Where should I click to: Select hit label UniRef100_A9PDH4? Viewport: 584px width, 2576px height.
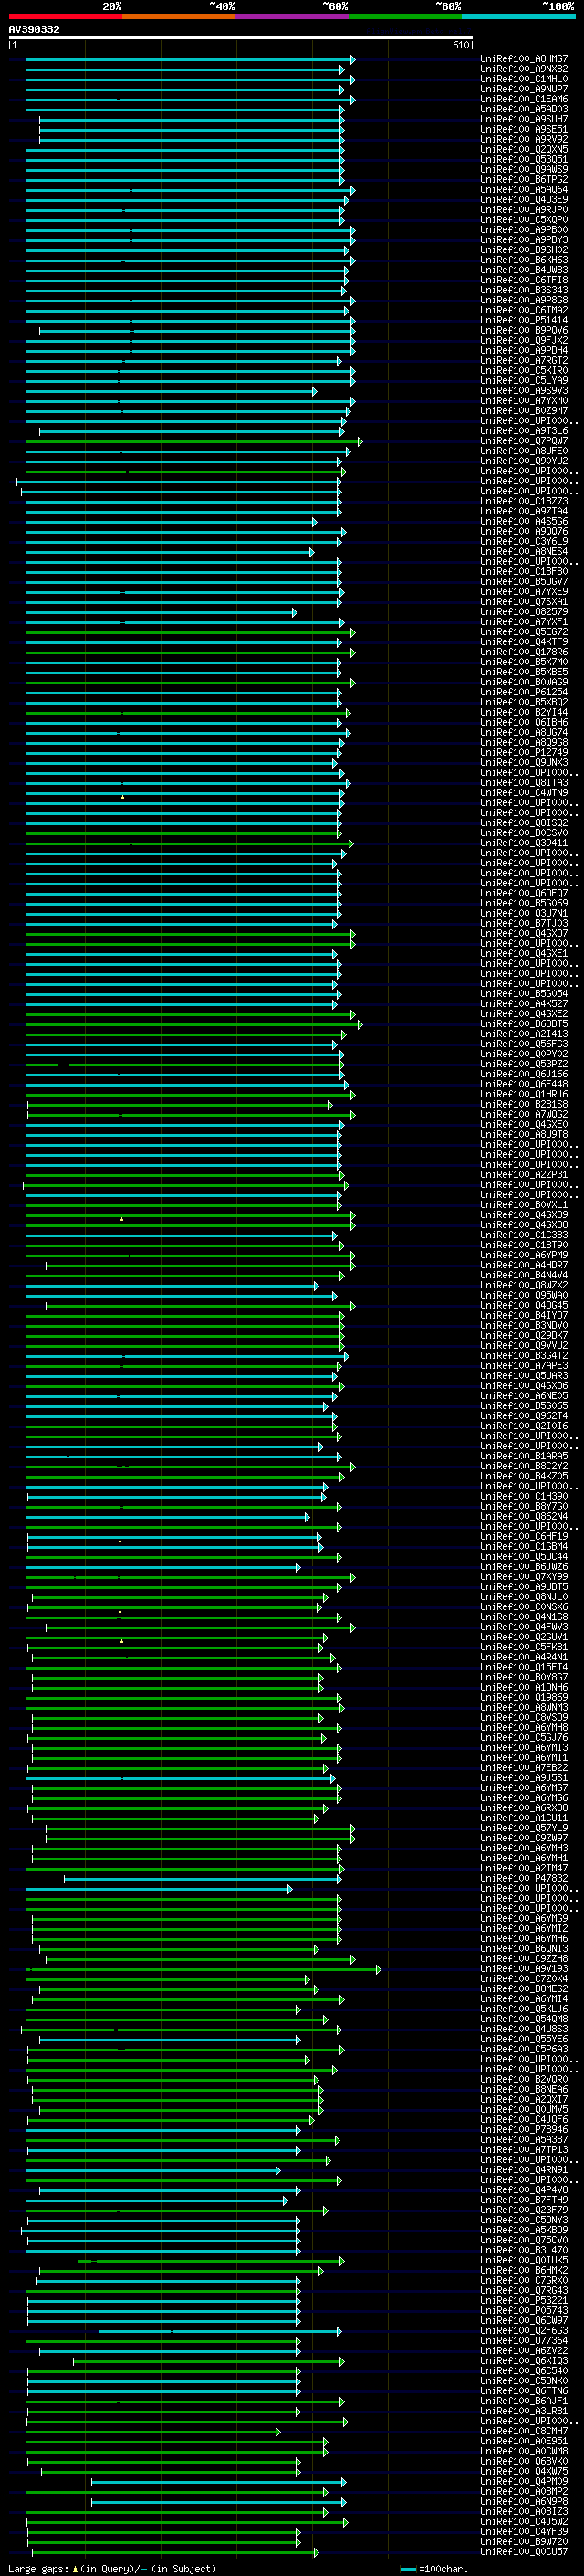click(x=524, y=350)
